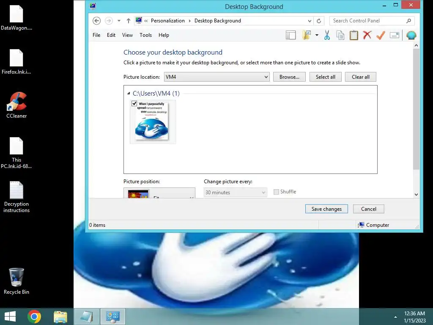
Task: Select the Decryption instructions desktop file
Action: (x=16, y=197)
